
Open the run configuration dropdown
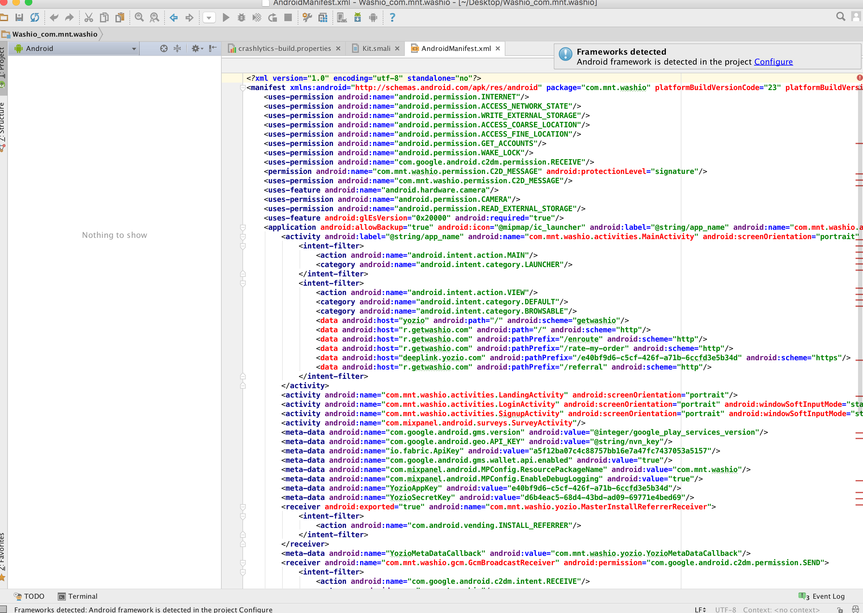[x=209, y=17]
